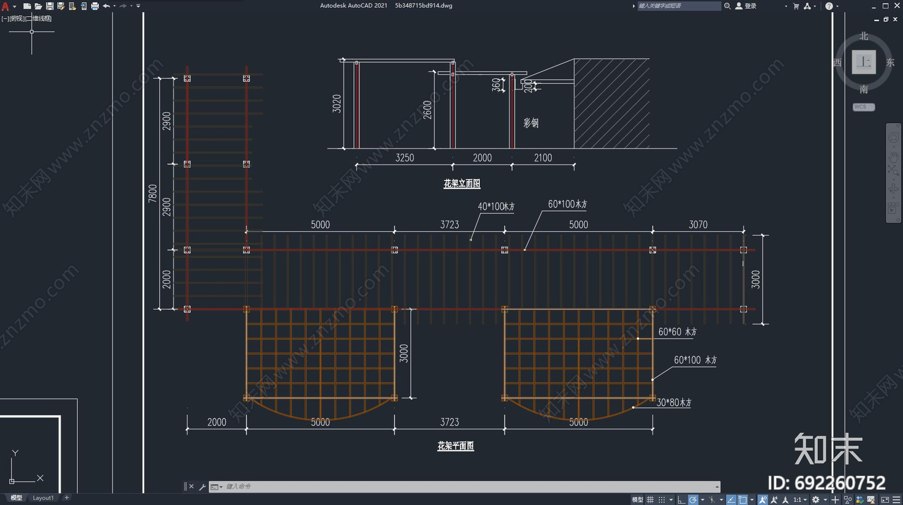
Task: Click the 登录 sign-in button
Action: pos(746,6)
